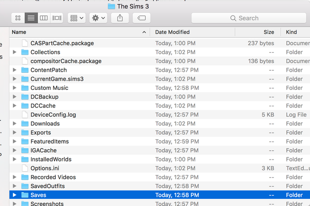This screenshot has width=310, height=206.
Task: Expand the Collections folder
Action: 14,52
